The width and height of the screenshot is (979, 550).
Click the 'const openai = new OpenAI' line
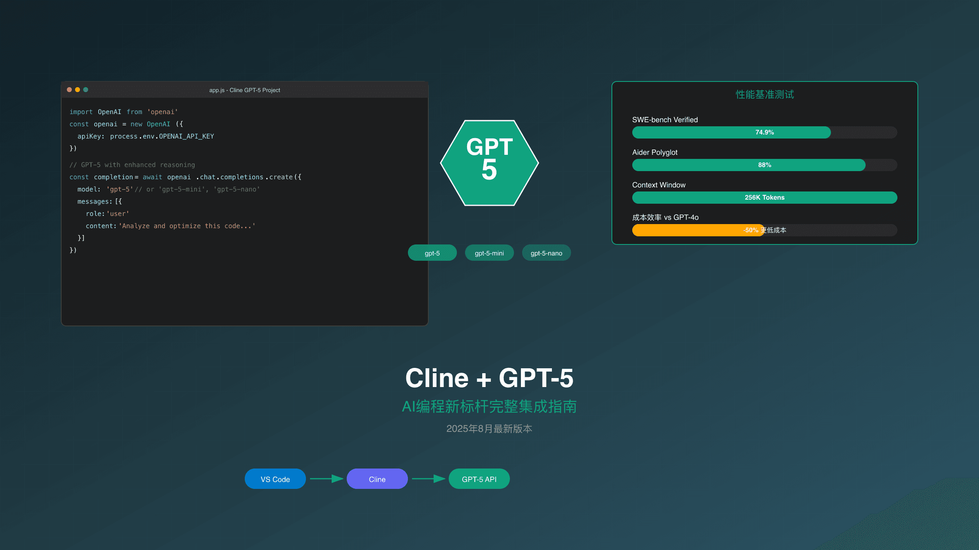(x=126, y=124)
